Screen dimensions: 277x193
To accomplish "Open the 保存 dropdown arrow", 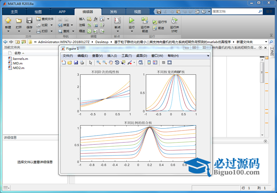I will (x=29, y=31).
